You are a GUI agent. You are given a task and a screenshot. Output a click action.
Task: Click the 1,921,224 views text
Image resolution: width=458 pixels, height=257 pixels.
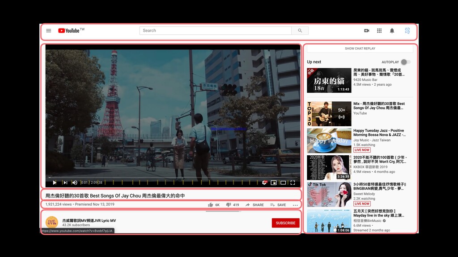pos(59,204)
